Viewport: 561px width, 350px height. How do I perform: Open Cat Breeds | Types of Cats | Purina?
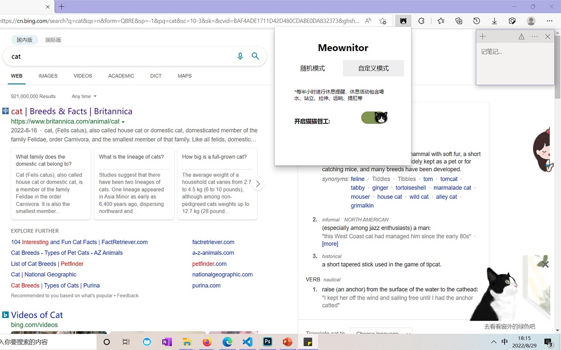coord(55,286)
